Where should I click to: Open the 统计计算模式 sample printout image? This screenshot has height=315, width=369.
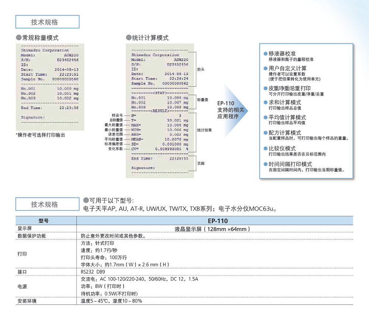[160, 111]
